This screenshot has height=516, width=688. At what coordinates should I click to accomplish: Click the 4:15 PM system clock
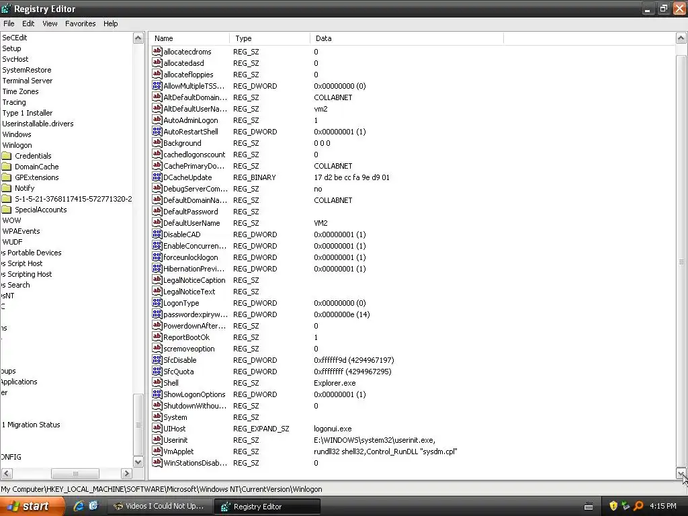663,506
